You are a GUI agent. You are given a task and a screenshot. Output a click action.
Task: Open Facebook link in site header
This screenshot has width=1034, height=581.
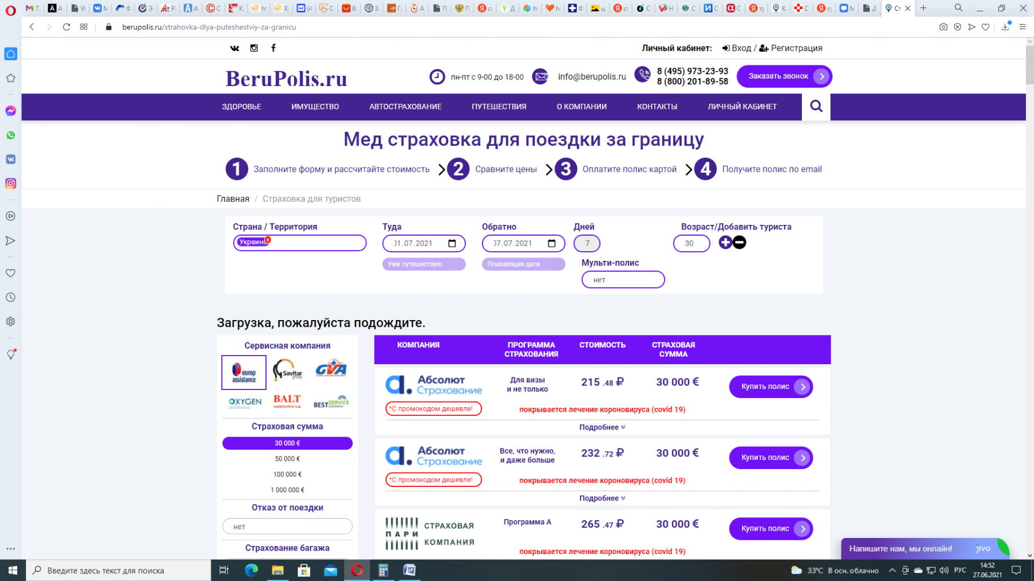pyautogui.click(x=273, y=48)
